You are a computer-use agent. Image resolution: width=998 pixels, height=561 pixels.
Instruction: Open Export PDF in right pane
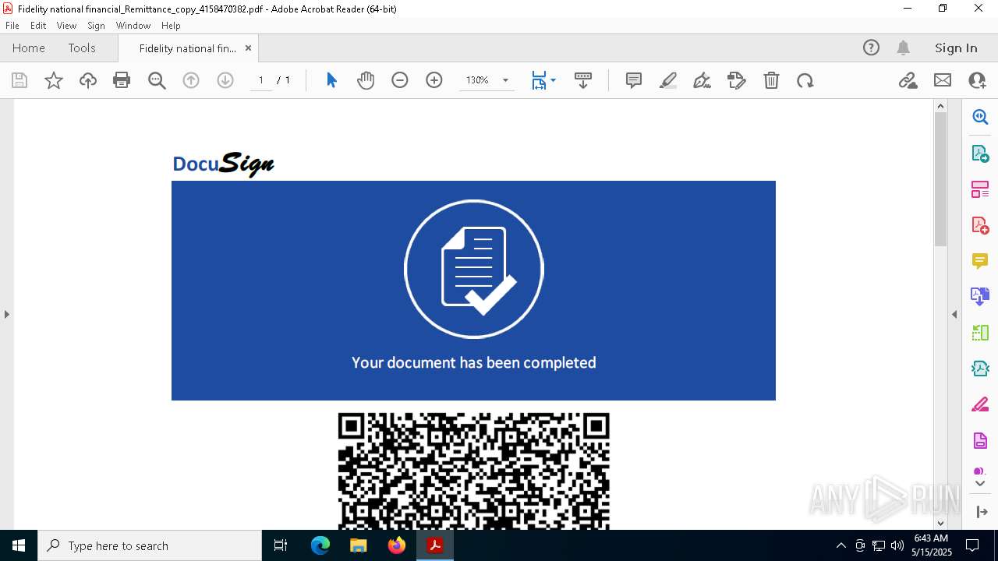(980, 153)
